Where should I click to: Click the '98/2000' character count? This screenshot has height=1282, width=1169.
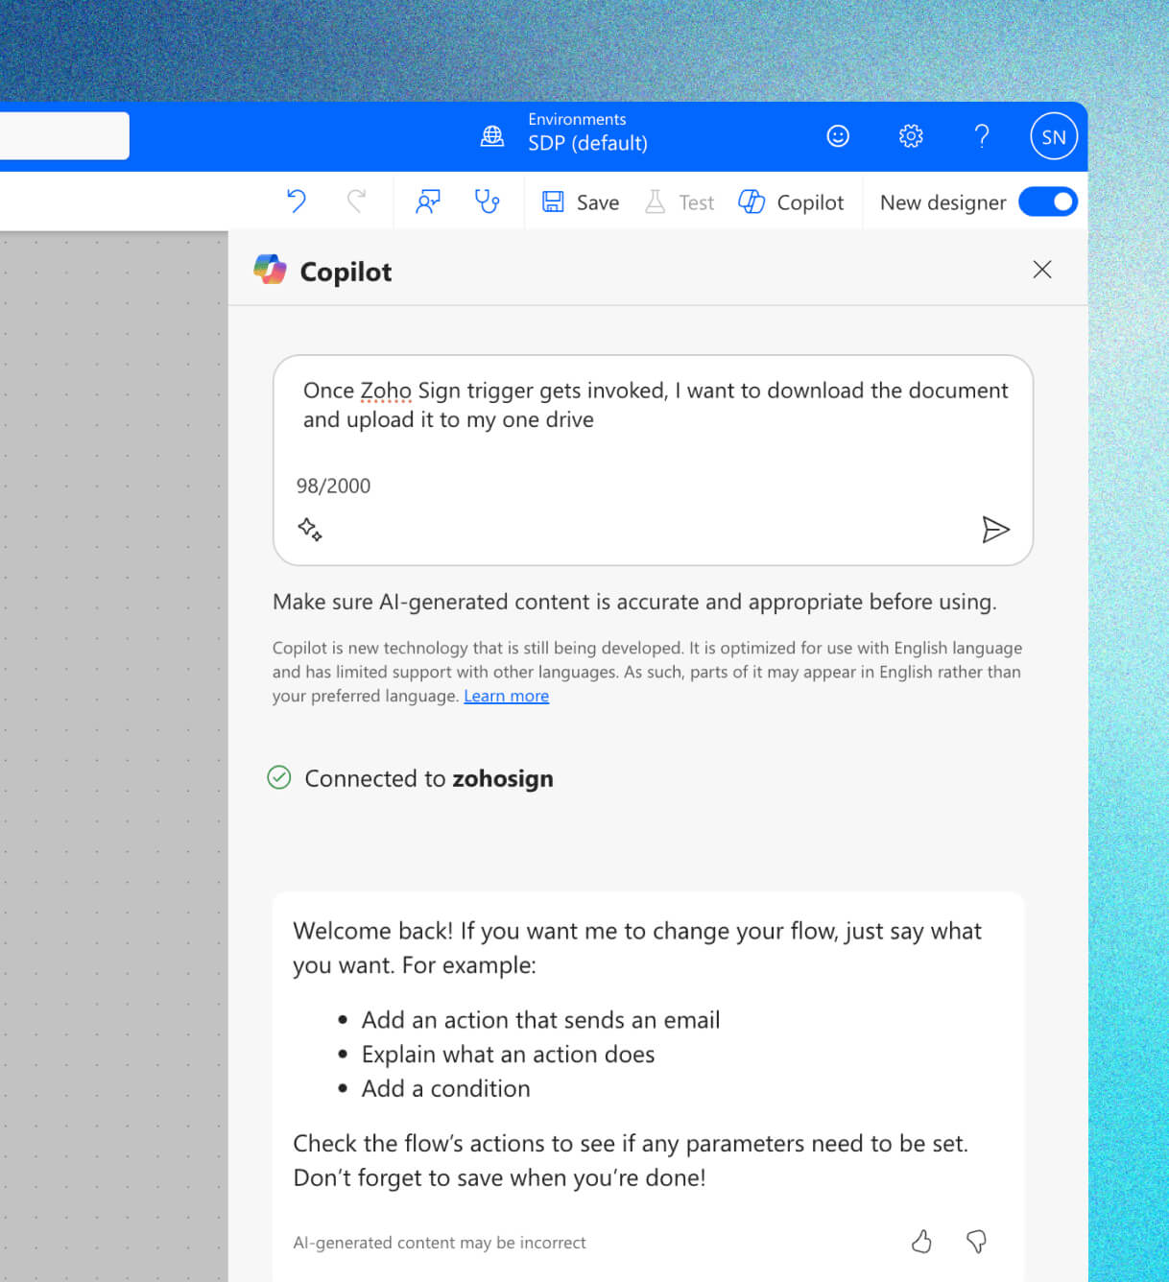coord(333,486)
